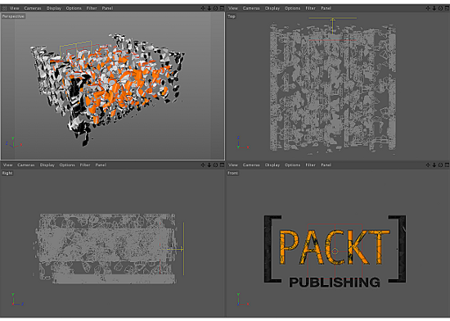The image size is (450, 321).
Task: Click the pan camera icon in Right viewport
Action: click(x=203, y=165)
